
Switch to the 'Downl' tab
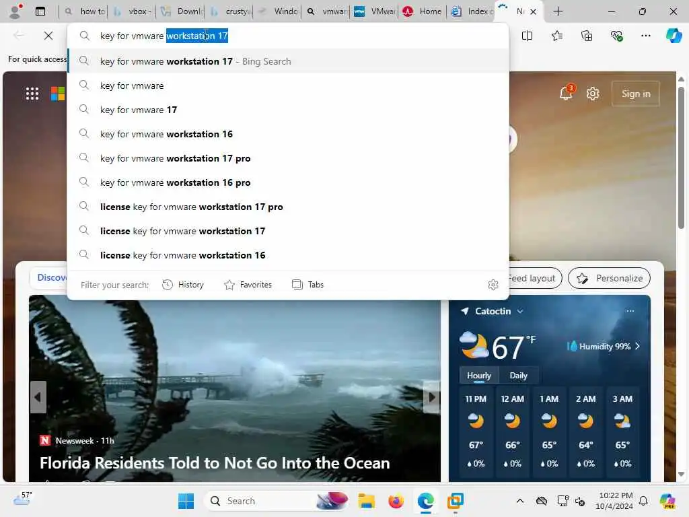(x=180, y=11)
